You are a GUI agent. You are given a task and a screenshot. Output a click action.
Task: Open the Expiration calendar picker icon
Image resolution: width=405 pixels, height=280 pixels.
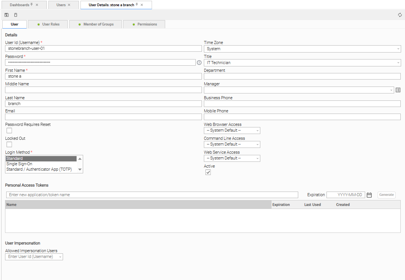369,195
